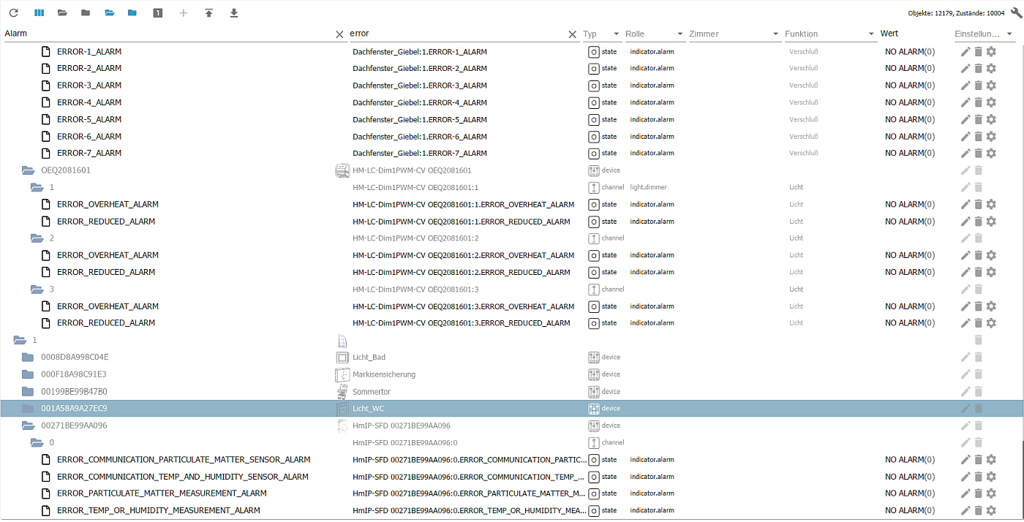Edit ERROR_PARTICULATE_MATTER_MEASUREMENT_ALARM object
The image size is (1024, 522).
(x=965, y=493)
